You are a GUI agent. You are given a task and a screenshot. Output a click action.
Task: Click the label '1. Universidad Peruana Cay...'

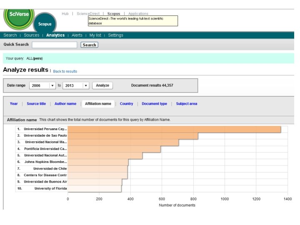[x=42, y=129]
